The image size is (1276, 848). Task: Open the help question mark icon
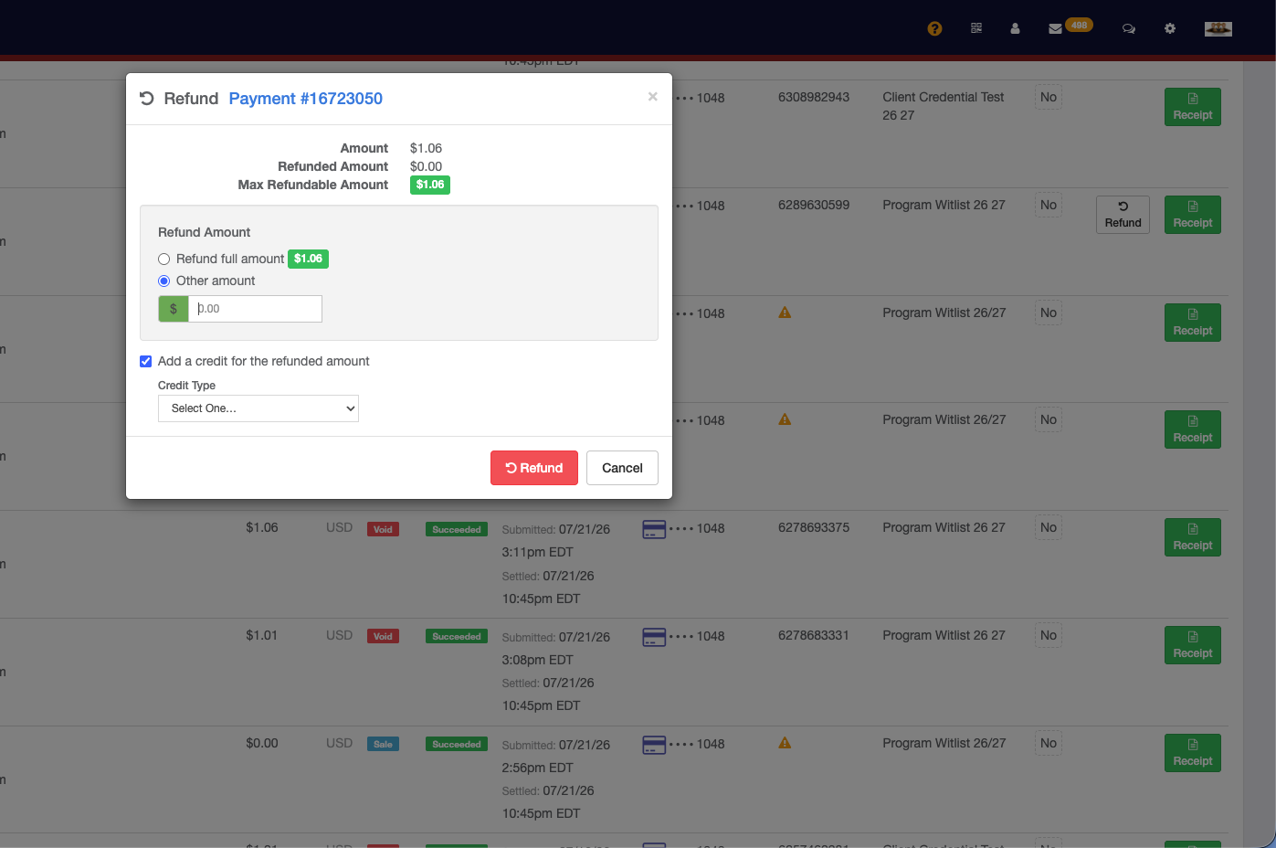934,28
